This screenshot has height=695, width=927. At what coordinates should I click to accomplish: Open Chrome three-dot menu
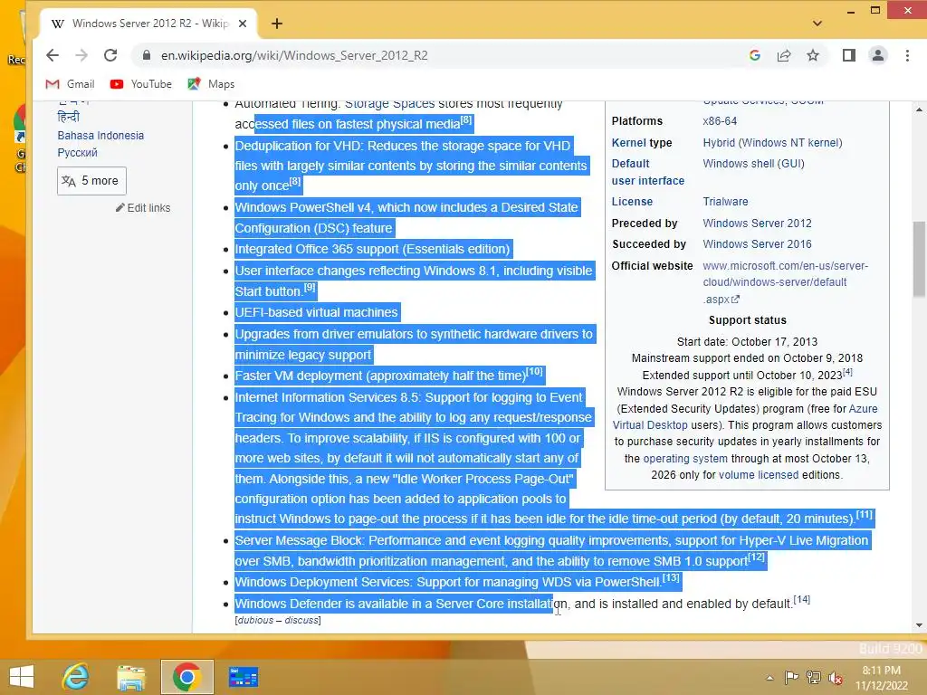pyautogui.click(x=907, y=55)
